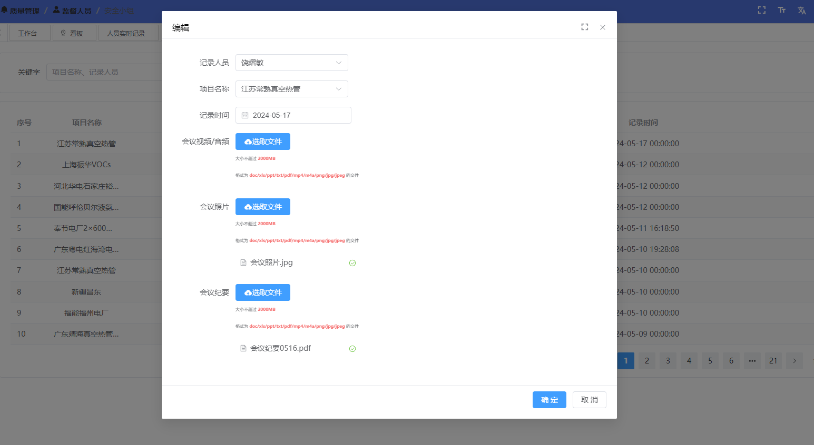The height and width of the screenshot is (445, 814).
Task: Click the document icon before 会议纪要0516.pdf
Action: (x=243, y=348)
